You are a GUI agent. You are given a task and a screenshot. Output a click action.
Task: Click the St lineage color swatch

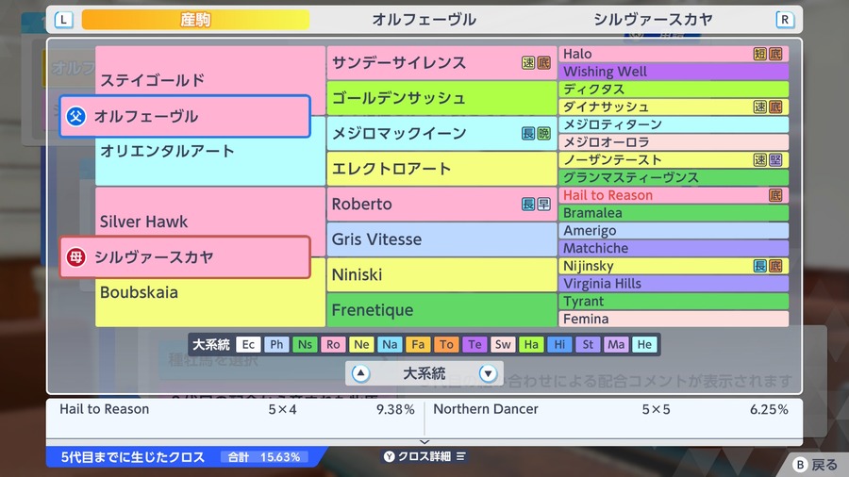click(x=588, y=344)
